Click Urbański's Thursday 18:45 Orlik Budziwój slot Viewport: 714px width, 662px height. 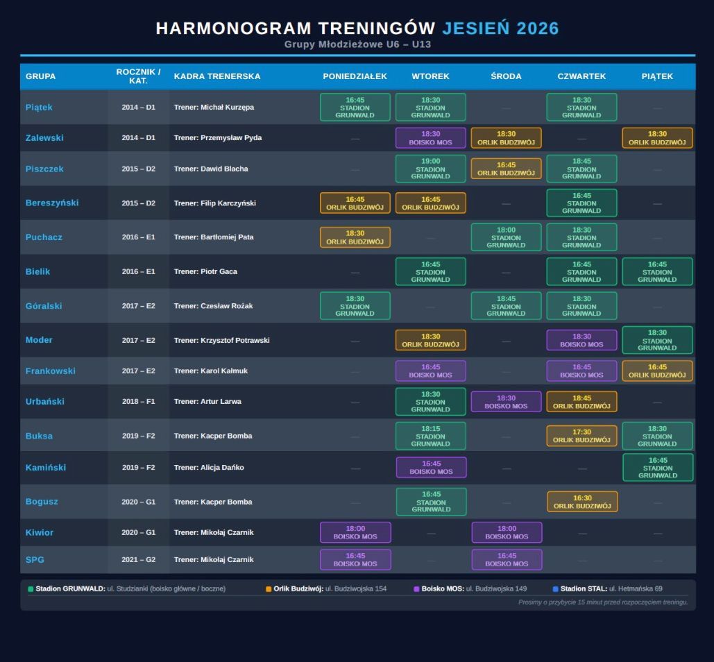[582, 402]
